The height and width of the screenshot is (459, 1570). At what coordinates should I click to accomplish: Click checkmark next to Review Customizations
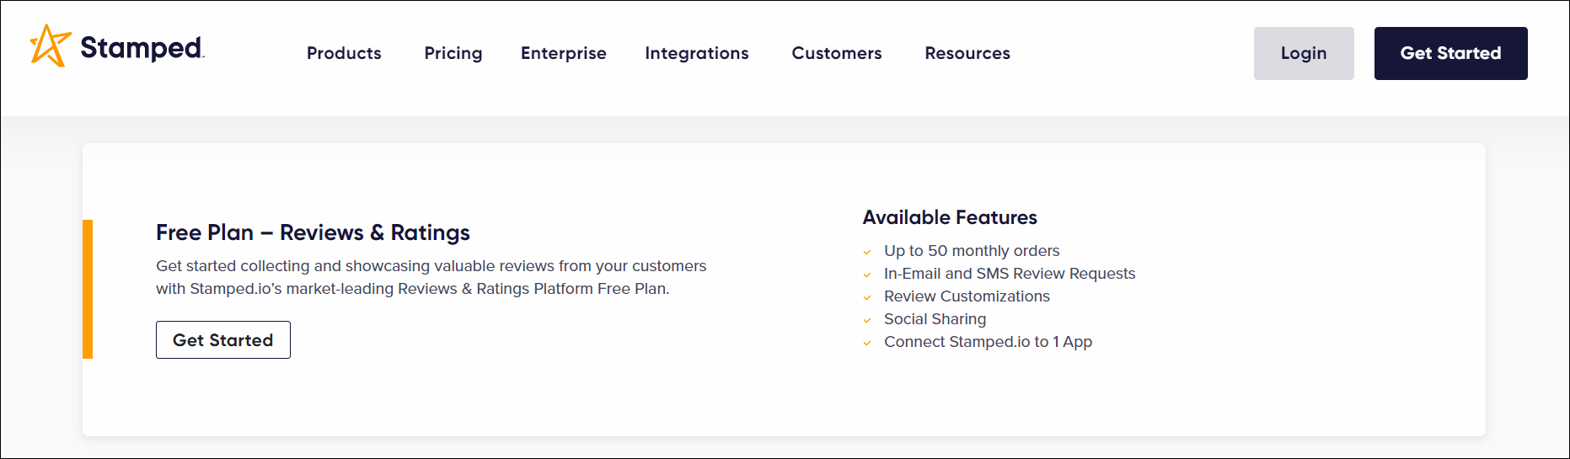pyautogui.click(x=867, y=297)
